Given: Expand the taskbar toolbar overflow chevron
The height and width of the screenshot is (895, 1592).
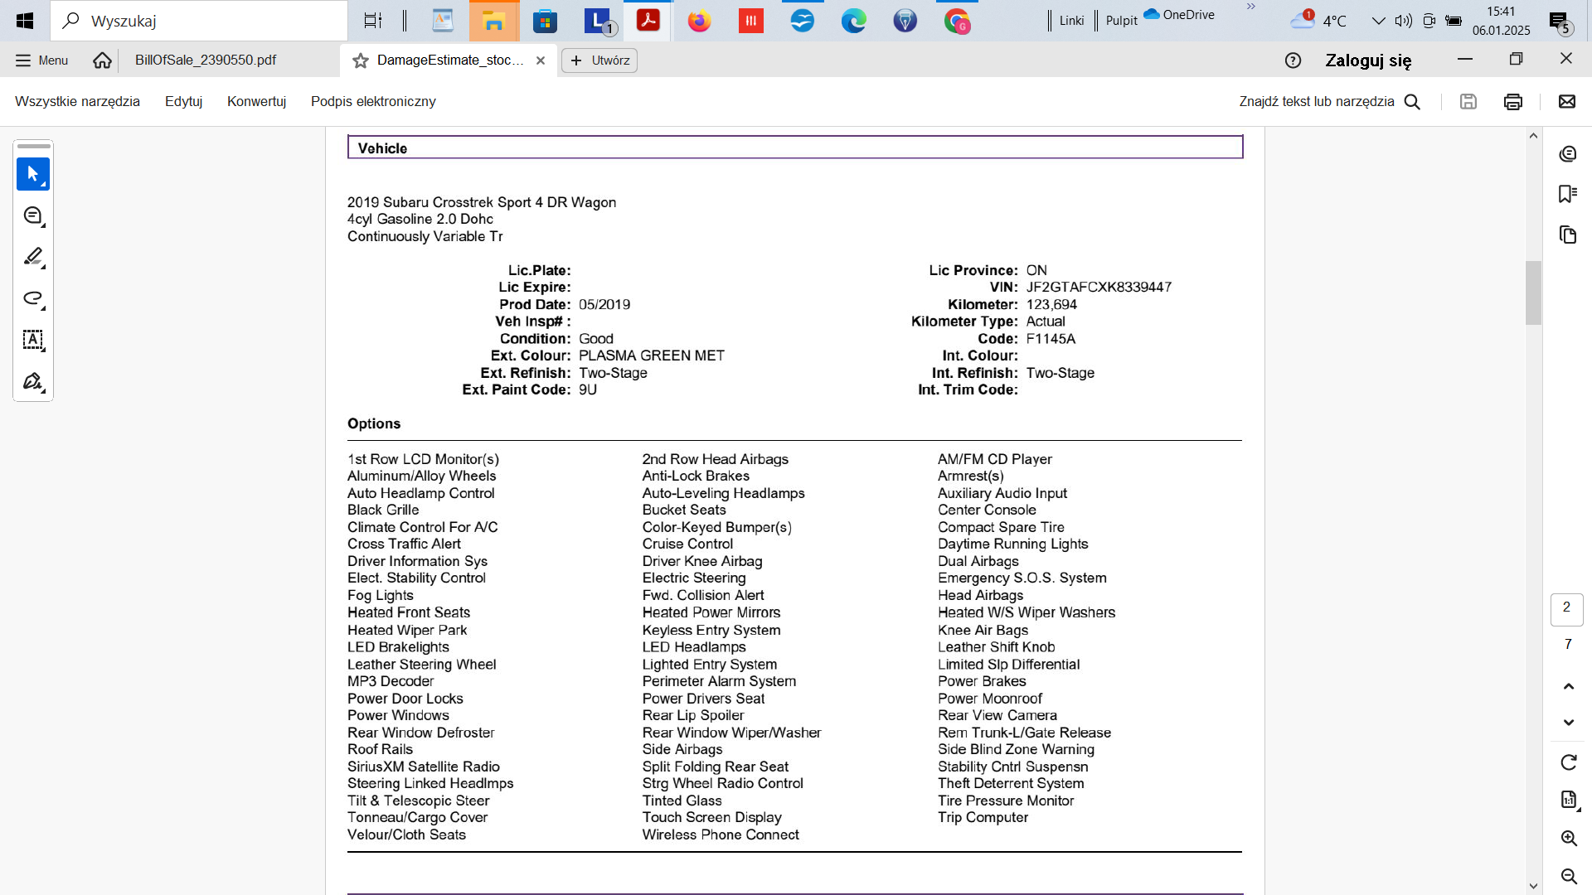Looking at the screenshot, I should click(1251, 7).
